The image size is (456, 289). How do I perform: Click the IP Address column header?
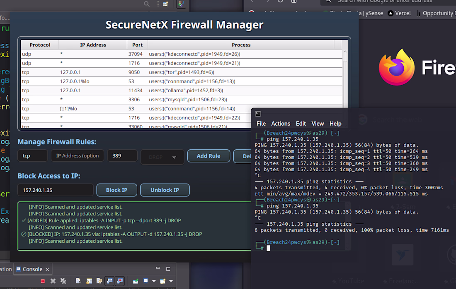click(93, 45)
